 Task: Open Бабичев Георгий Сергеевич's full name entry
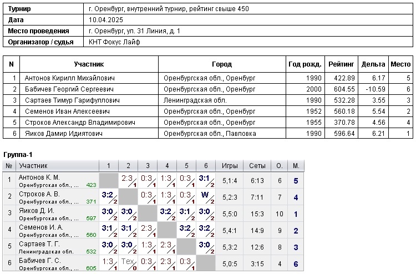pyautogui.click(x=69, y=89)
